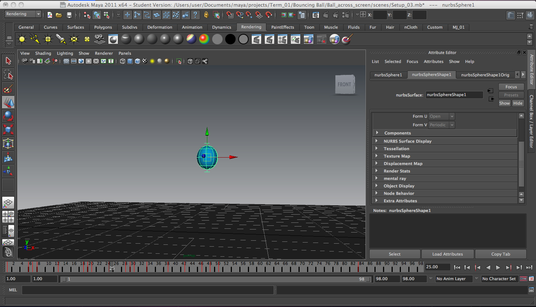
Task: Select the Lasso selection tool
Action: (x=8, y=75)
